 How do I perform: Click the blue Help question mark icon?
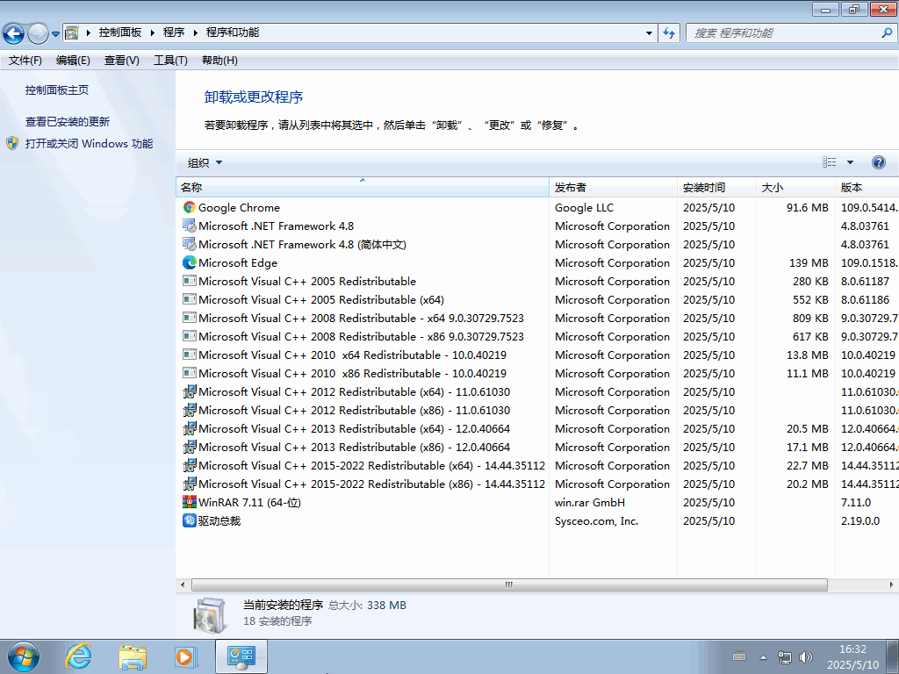pyautogui.click(x=879, y=161)
